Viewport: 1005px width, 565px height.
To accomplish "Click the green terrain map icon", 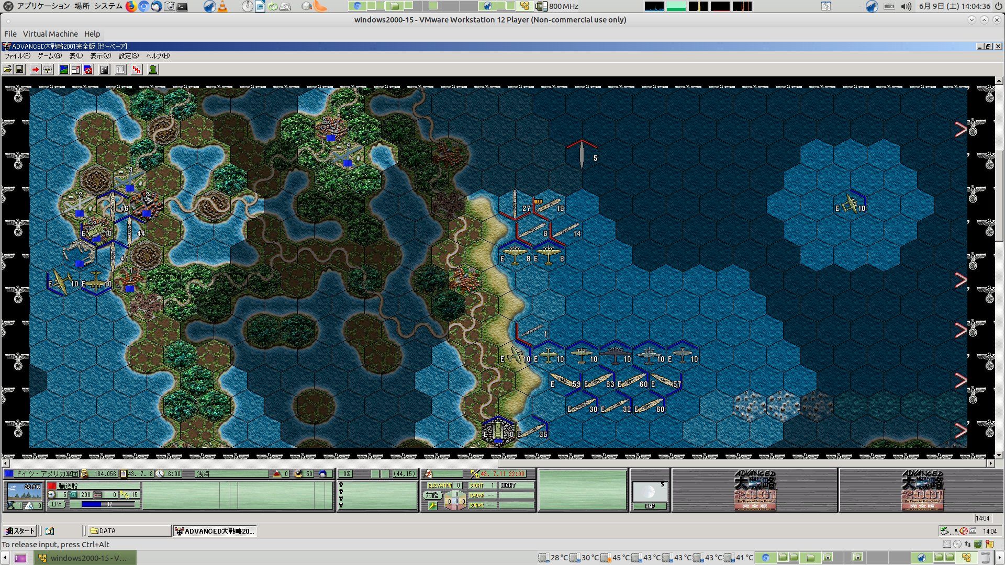I will [x=64, y=70].
